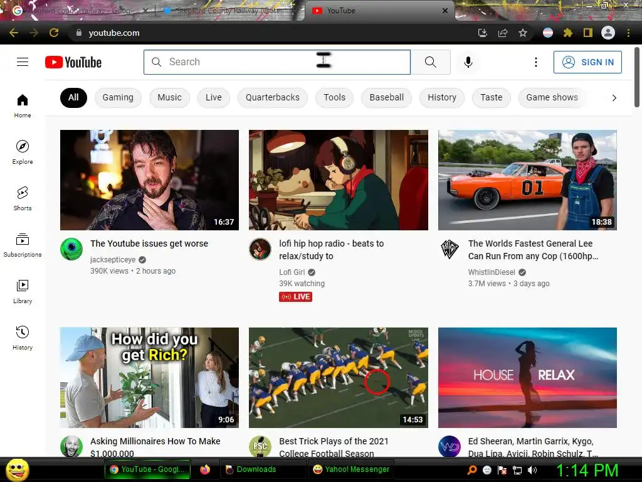Open the YouTube hamburger guide menu
Screen dimensions: 642x482
[23, 62]
